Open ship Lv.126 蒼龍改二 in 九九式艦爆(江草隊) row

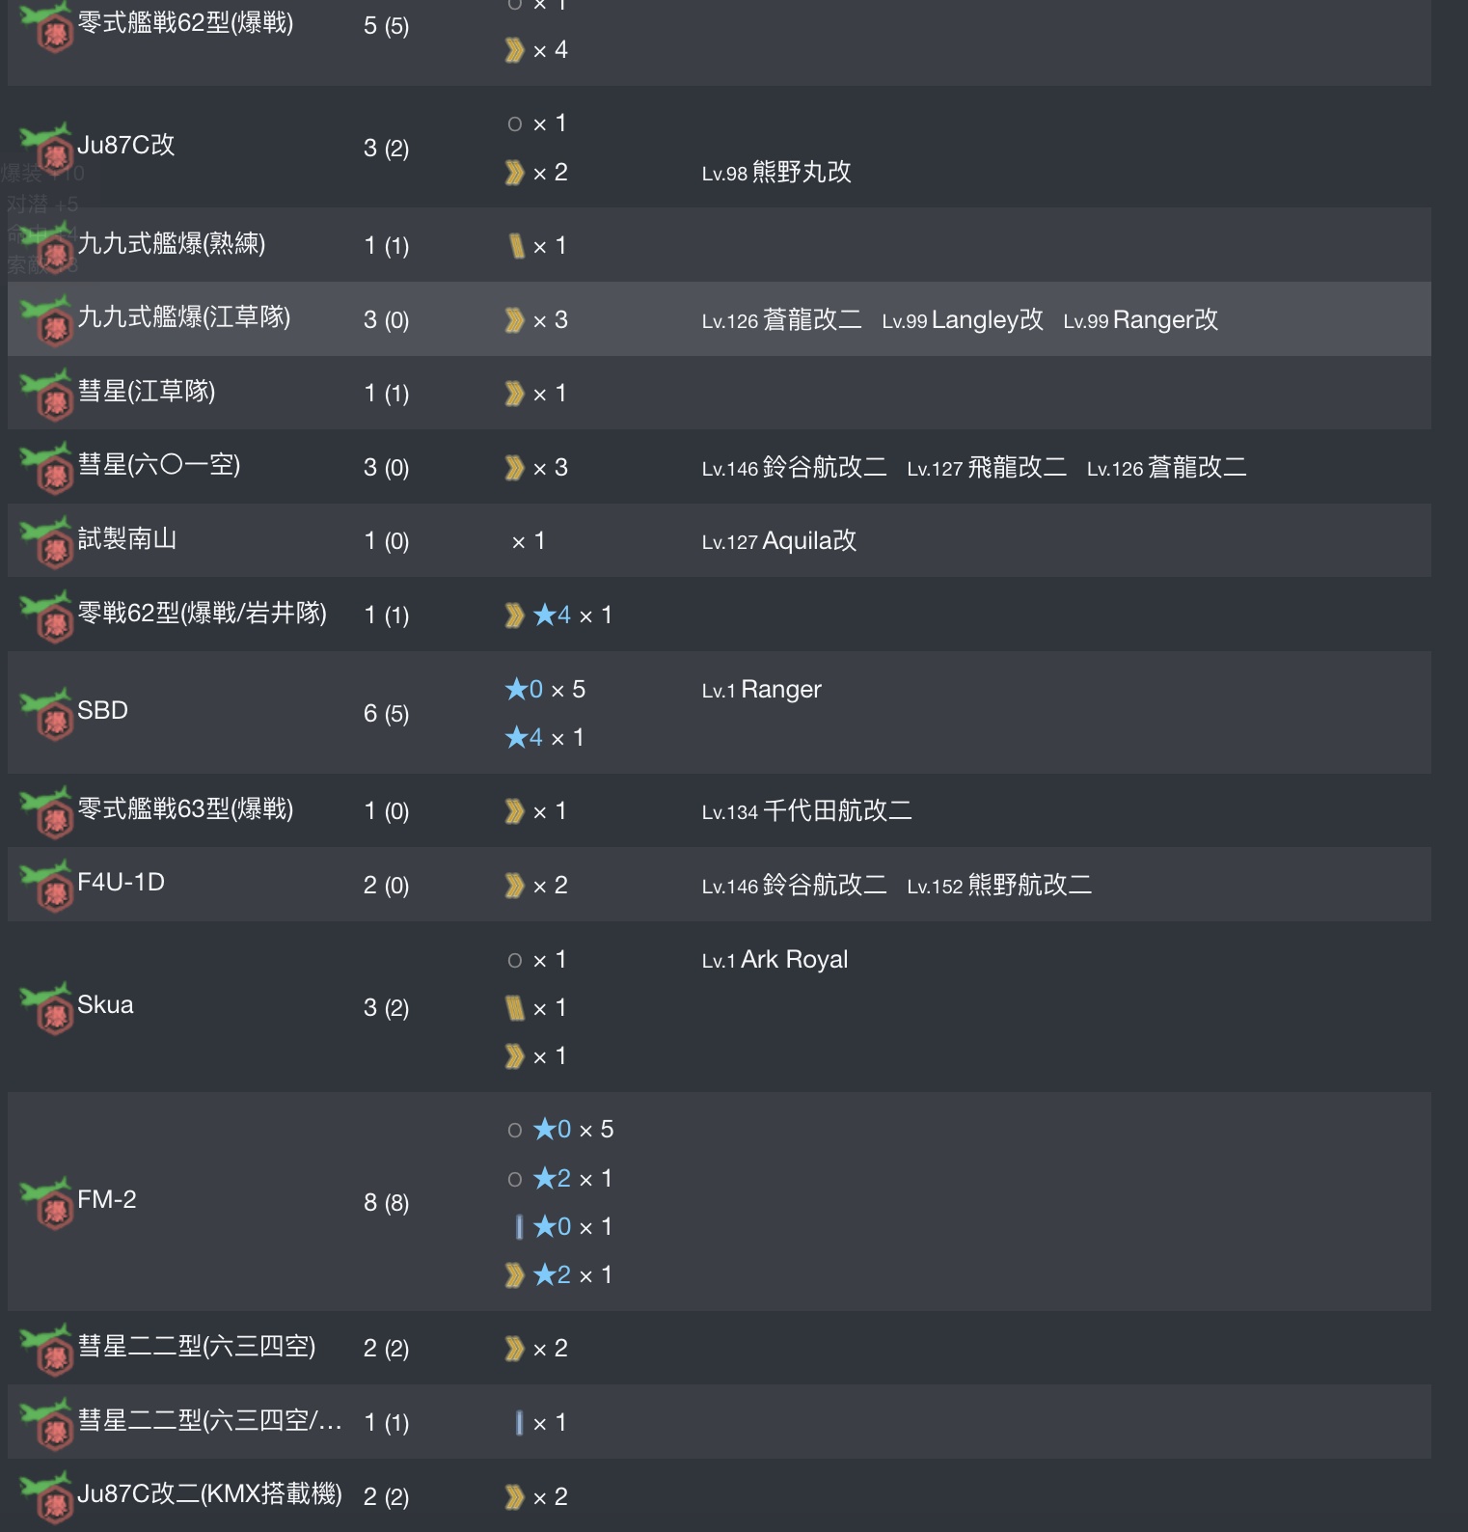point(781,320)
